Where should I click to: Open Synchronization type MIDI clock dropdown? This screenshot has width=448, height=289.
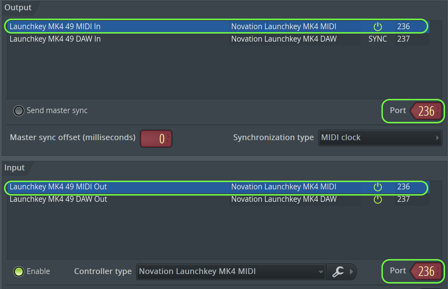coord(380,138)
